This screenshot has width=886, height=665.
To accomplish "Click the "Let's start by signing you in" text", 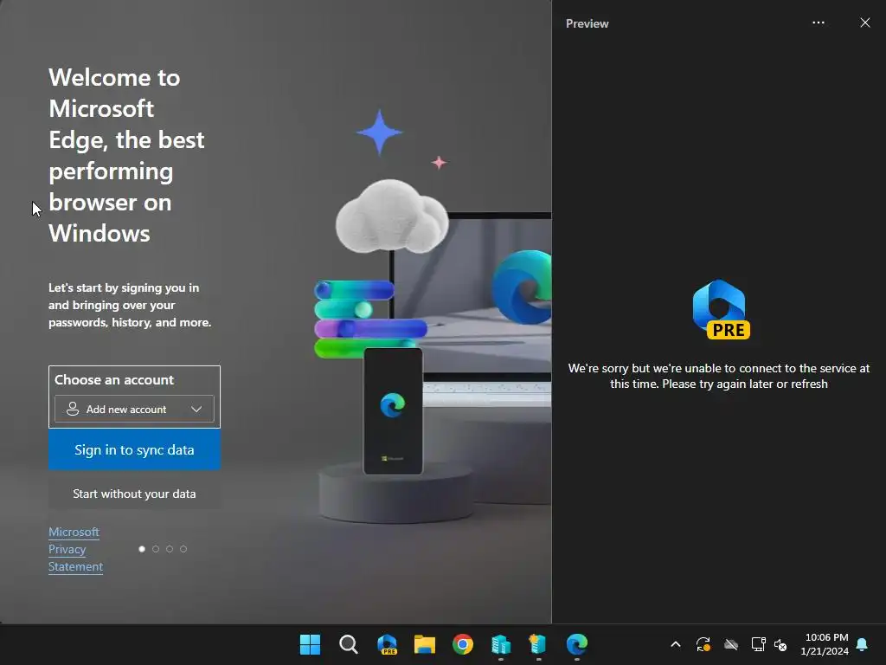I will coord(130,305).
